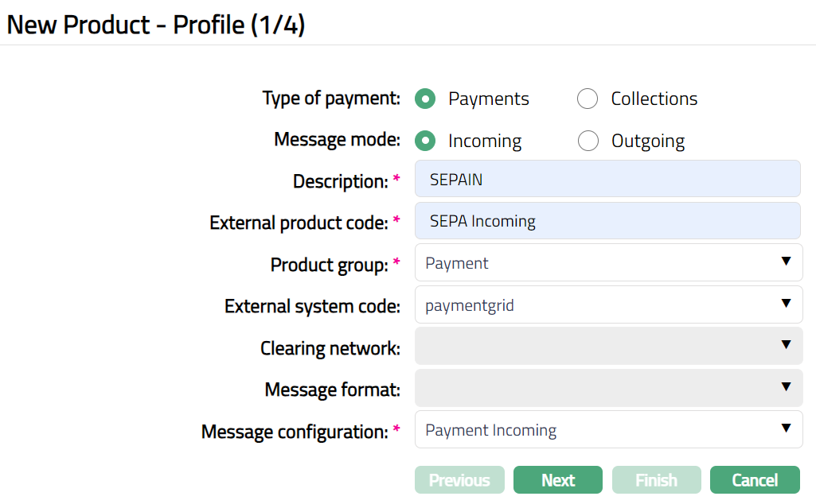Viewport: 816px width, 504px height.
Task: Open the Message configuration dropdown
Action: click(x=608, y=430)
